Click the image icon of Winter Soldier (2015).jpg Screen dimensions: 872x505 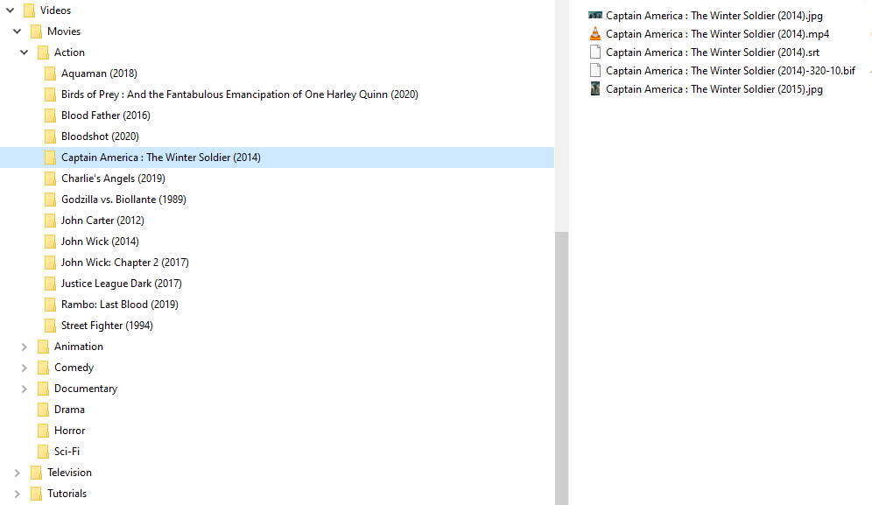pos(595,89)
